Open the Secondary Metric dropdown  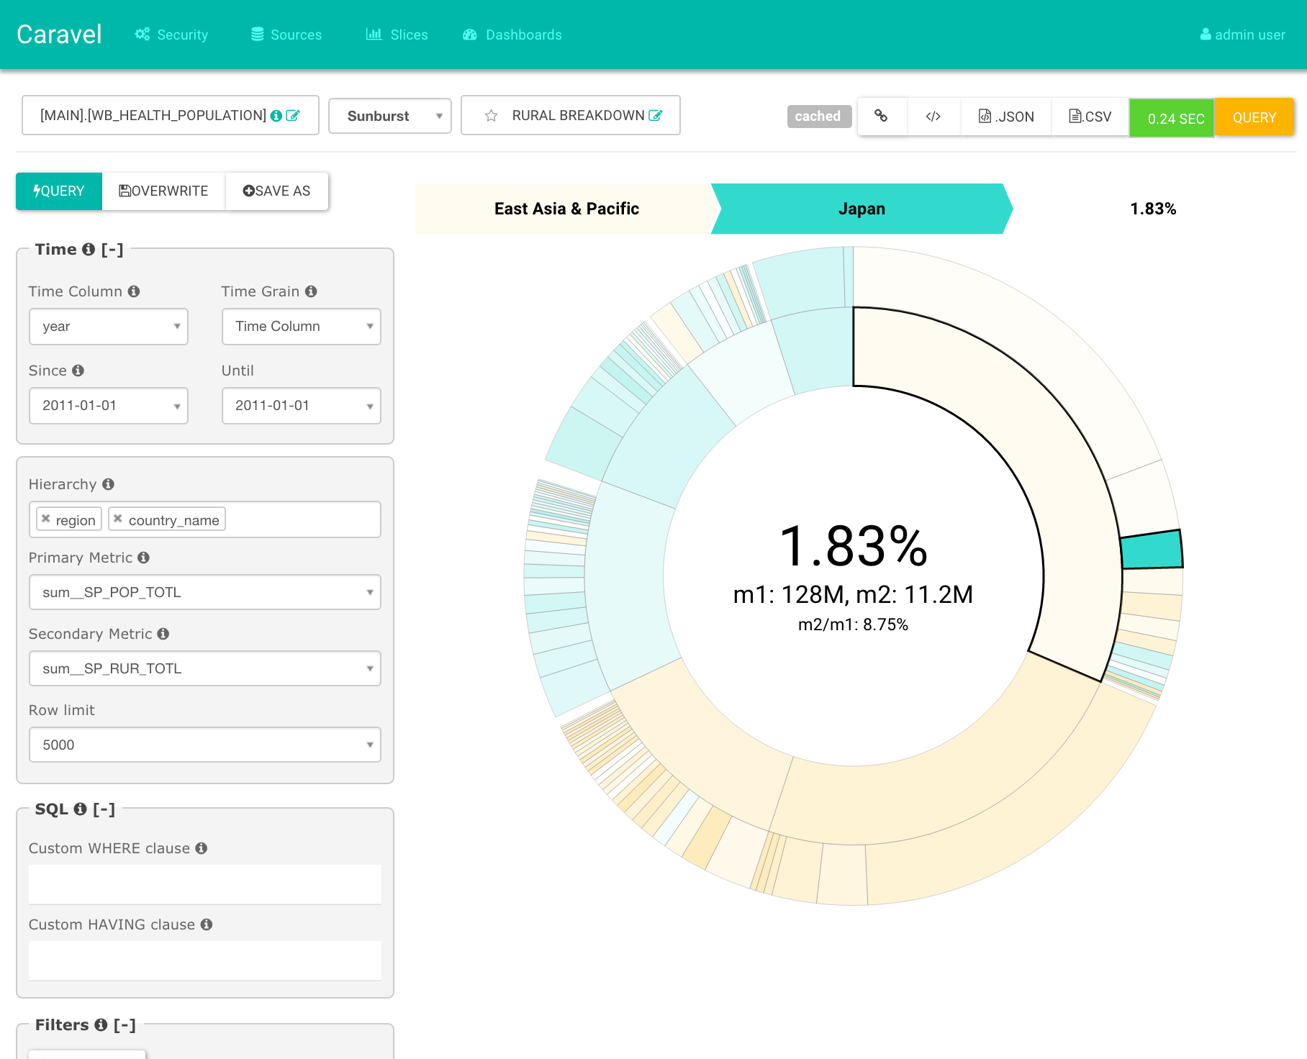[x=205, y=668]
